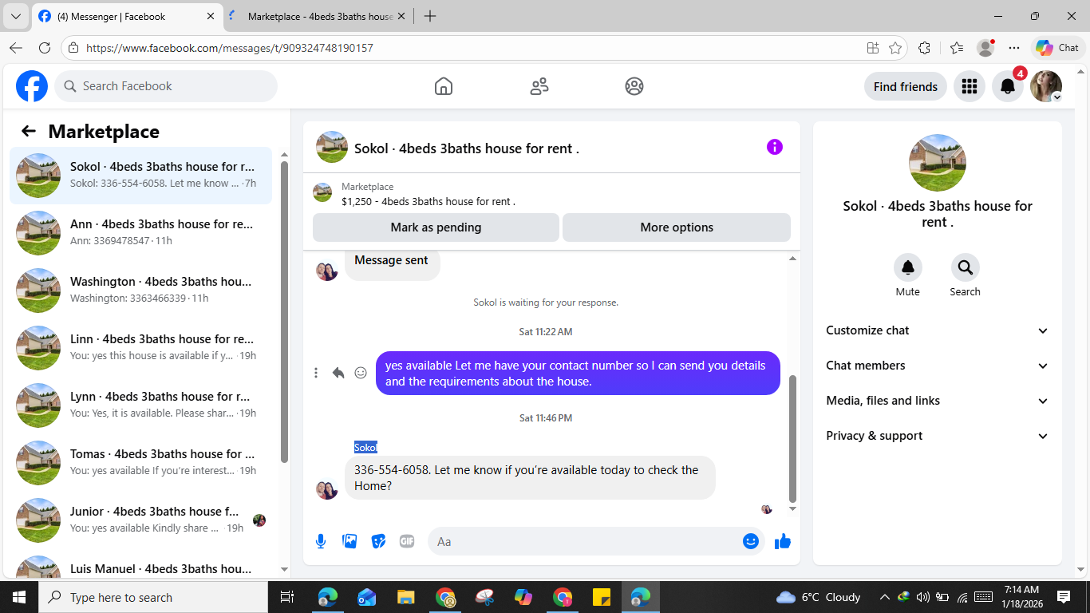The image size is (1090, 613).
Task: Open the weather 6°C Cloudy widget
Action: coord(818,597)
